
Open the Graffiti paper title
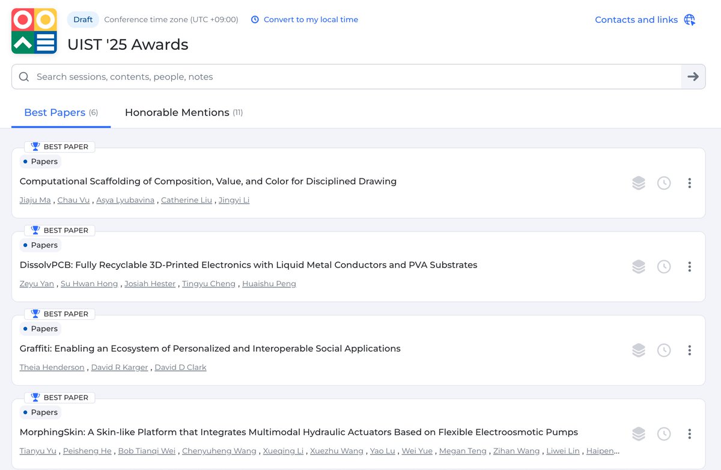[x=210, y=349]
